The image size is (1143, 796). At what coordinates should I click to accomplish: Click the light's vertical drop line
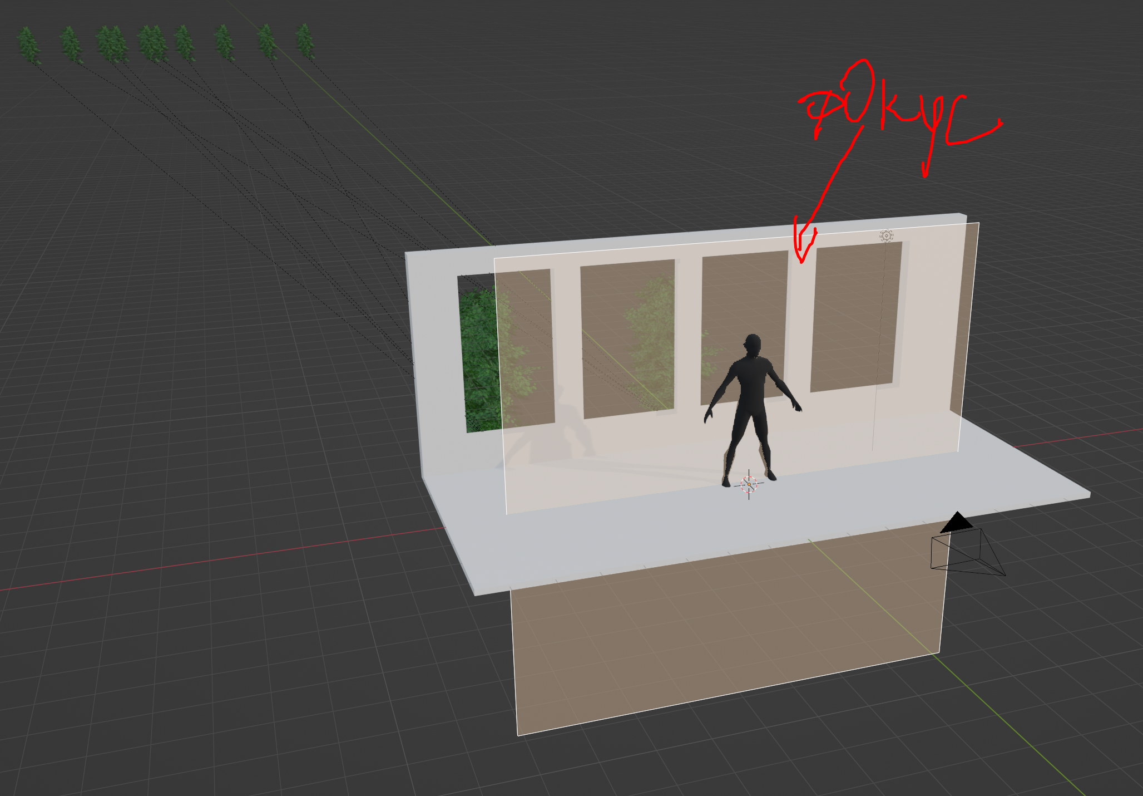pyautogui.click(x=879, y=345)
